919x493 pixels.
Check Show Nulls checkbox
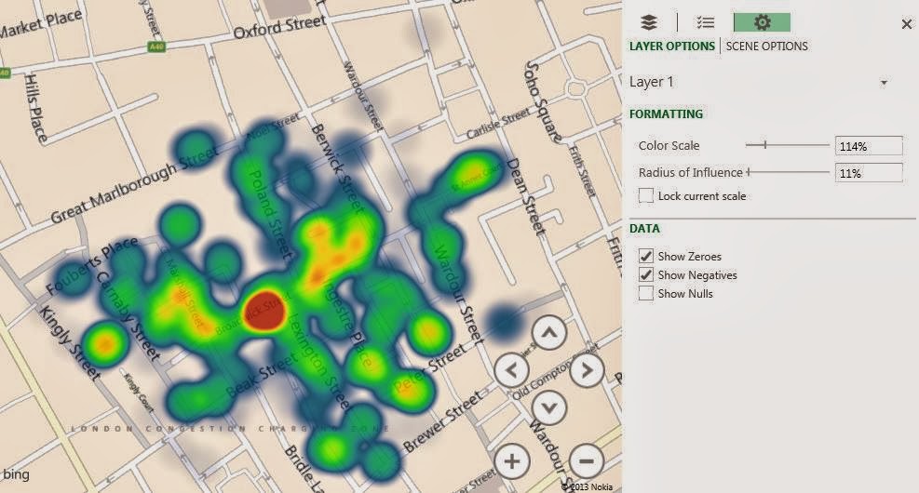(646, 293)
